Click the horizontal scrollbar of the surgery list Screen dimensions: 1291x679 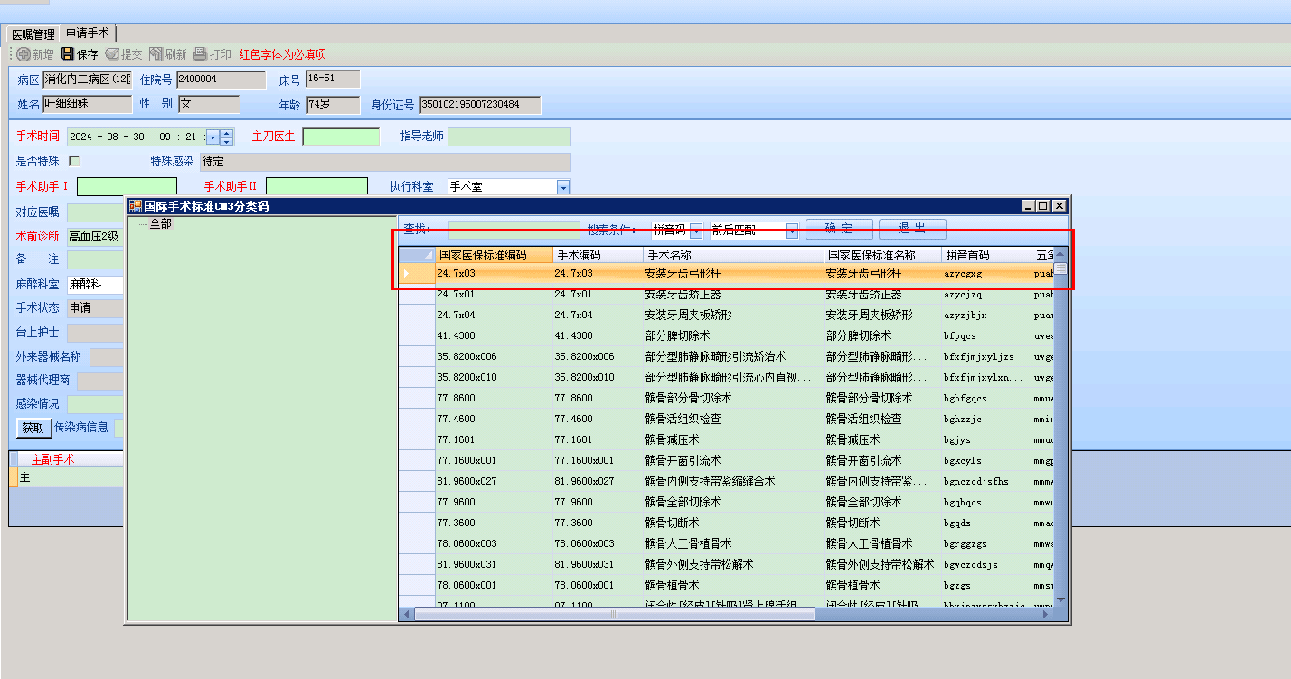pos(615,614)
